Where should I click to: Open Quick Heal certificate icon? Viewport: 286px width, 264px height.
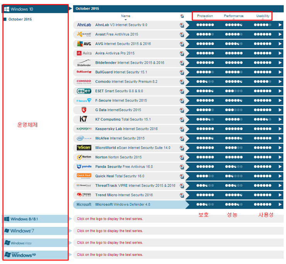coord(182,176)
